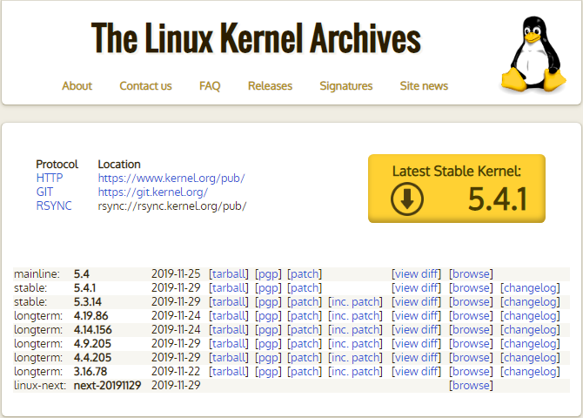
Task: Click the mainline: row label
Action: [x=37, y=274]
